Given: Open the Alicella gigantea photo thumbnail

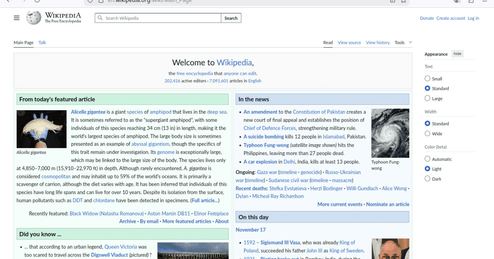Looking at the screenshot, I should [42, 129].
